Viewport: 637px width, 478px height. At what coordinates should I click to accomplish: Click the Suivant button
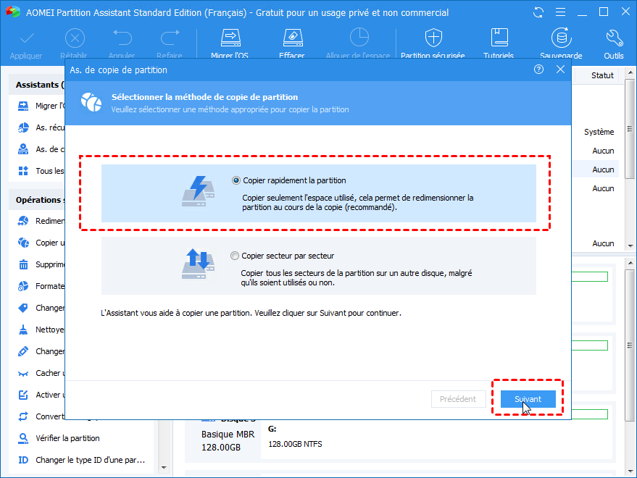click(x=528, y=399)
